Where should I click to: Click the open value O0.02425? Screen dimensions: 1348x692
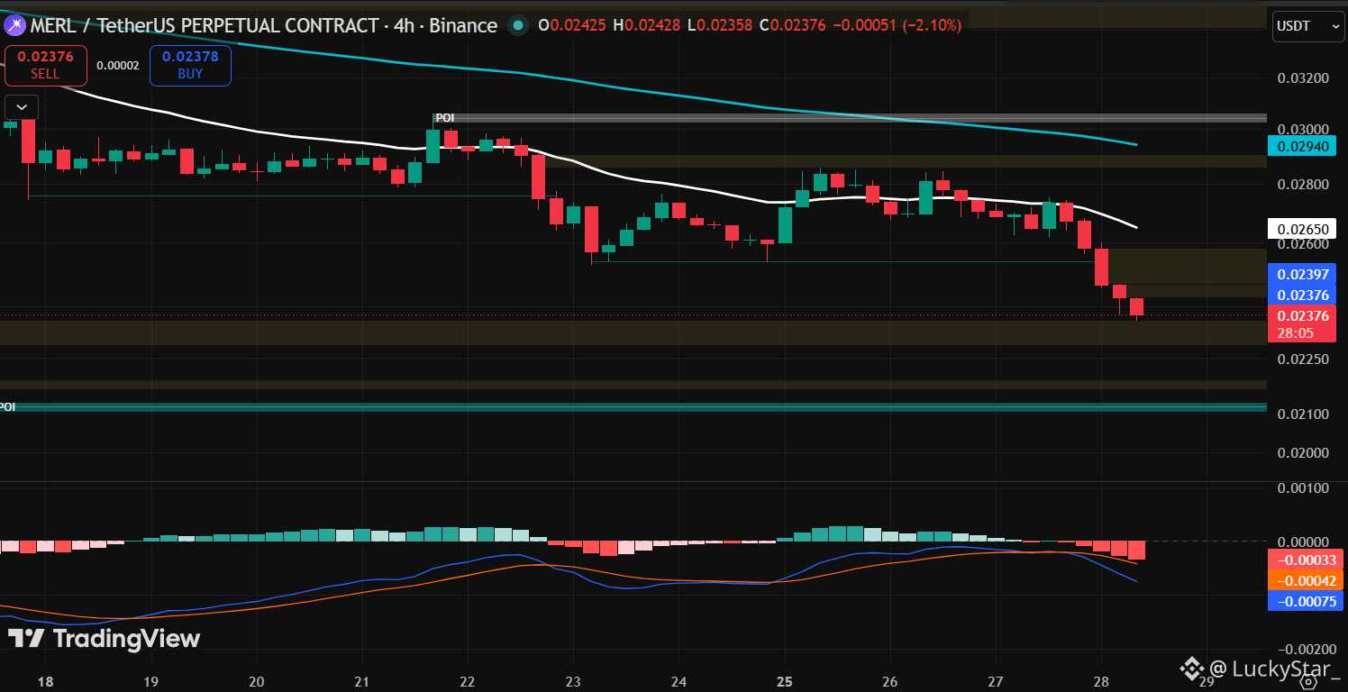click(x=572, y=26)
